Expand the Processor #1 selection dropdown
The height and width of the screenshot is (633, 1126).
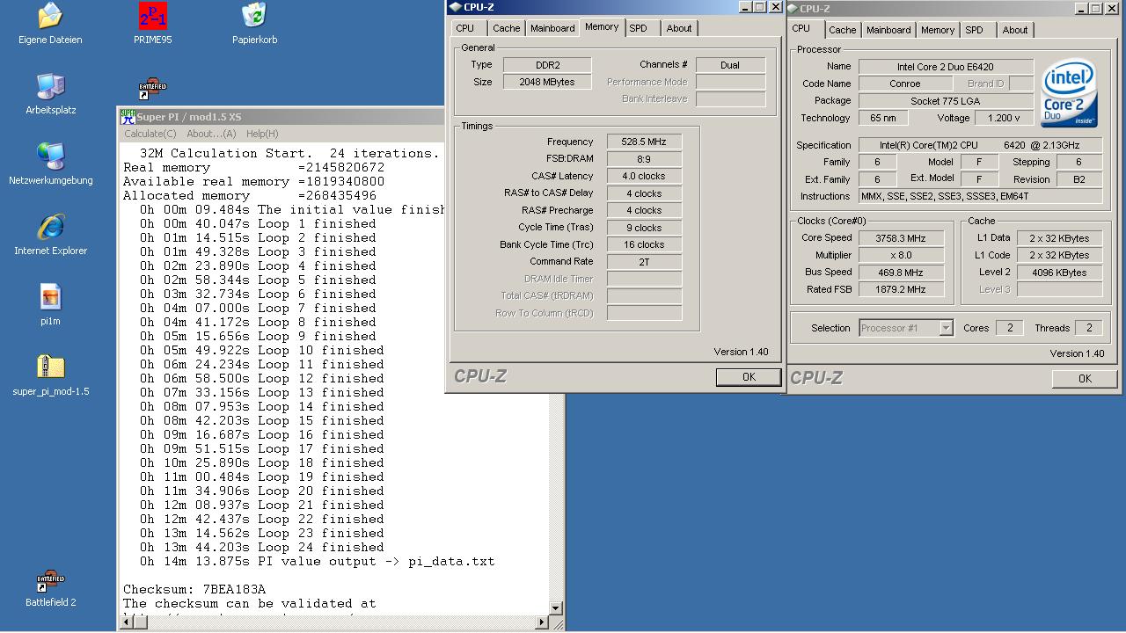point(946,328)
